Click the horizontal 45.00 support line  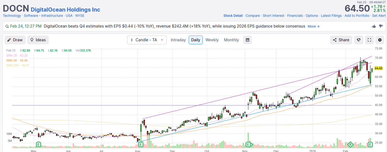click(193, 105)
